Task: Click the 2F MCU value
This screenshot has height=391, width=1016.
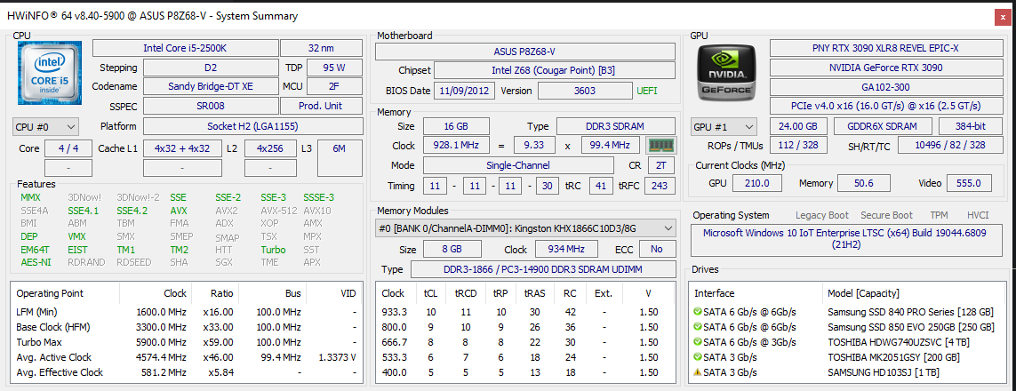Action: pos(334,86)
